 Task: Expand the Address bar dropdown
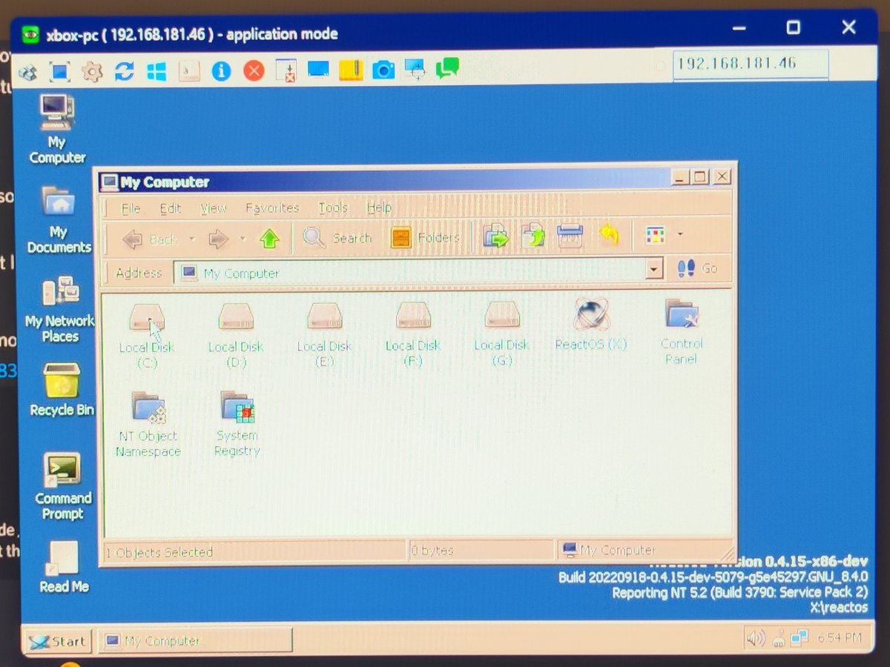653,270
